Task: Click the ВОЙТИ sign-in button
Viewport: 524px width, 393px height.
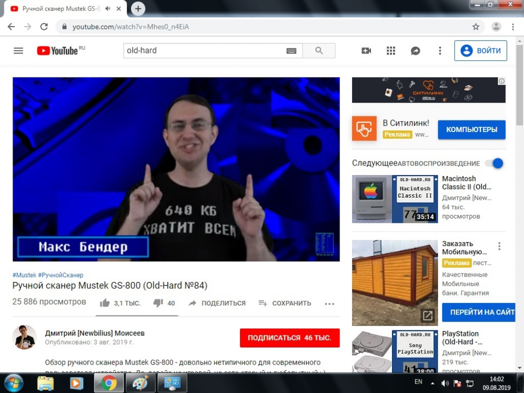Action: coord(481,51)
